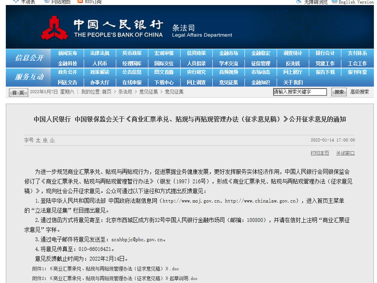This screenshot has height=283, width=377.
Task: Open 高级搜索 advanced search
Action: click(x=360, y=92)
